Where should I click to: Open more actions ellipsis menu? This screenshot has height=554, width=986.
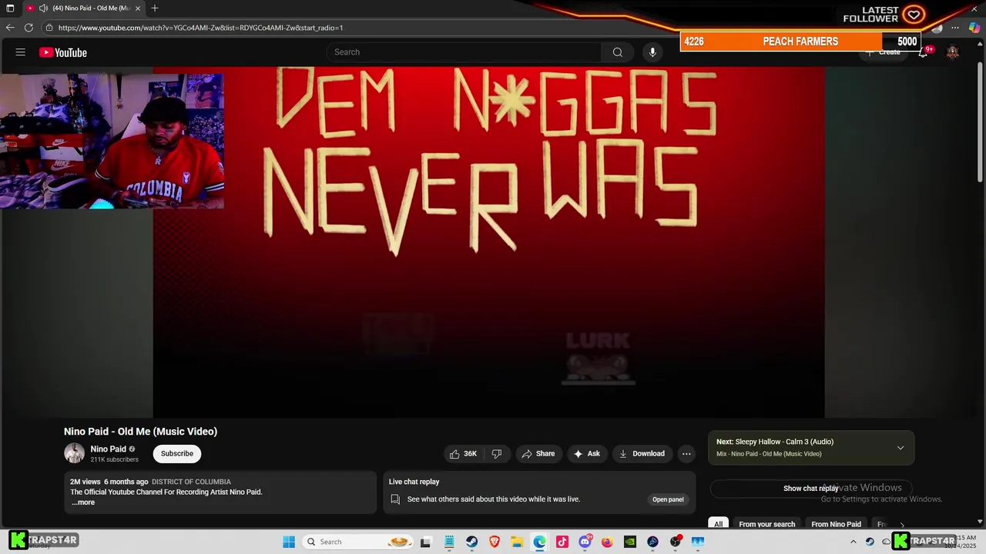686,454
